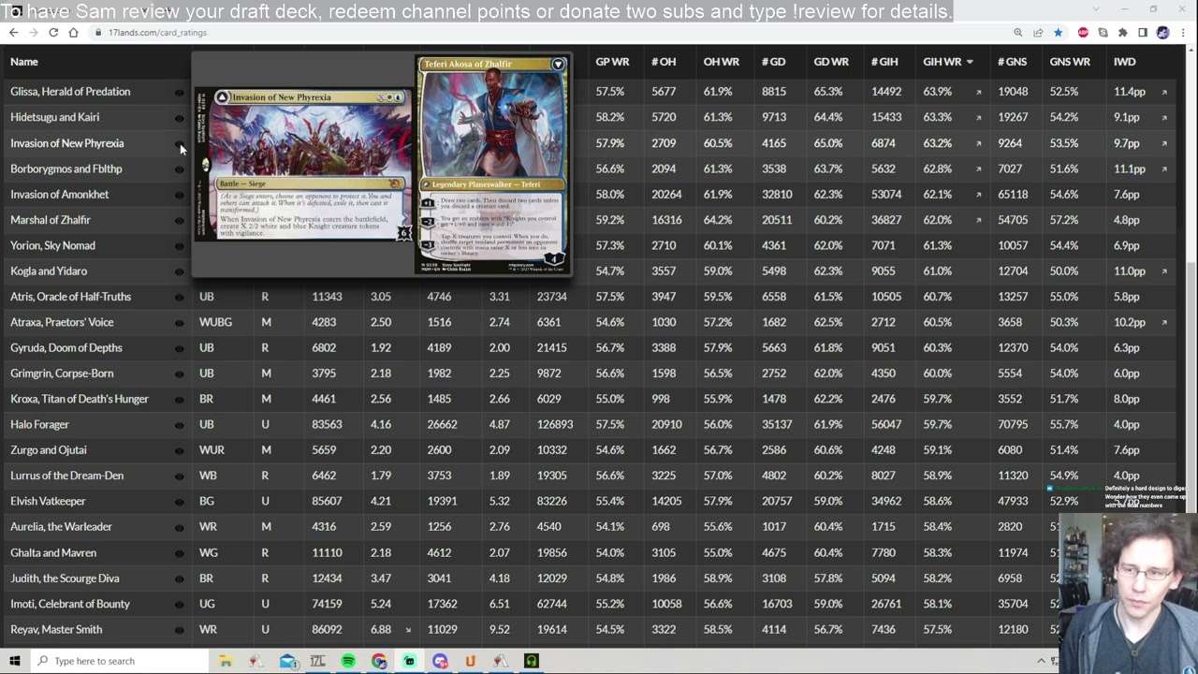Click the GIH WR trend arrow for Glissa row
Screen dimensions: 1198x674
pos(978,92)
